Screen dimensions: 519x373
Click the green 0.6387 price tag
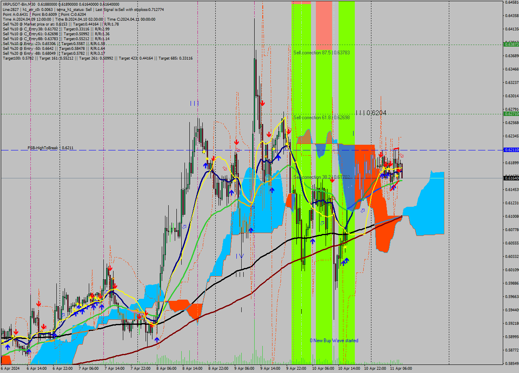coord(511,44)
